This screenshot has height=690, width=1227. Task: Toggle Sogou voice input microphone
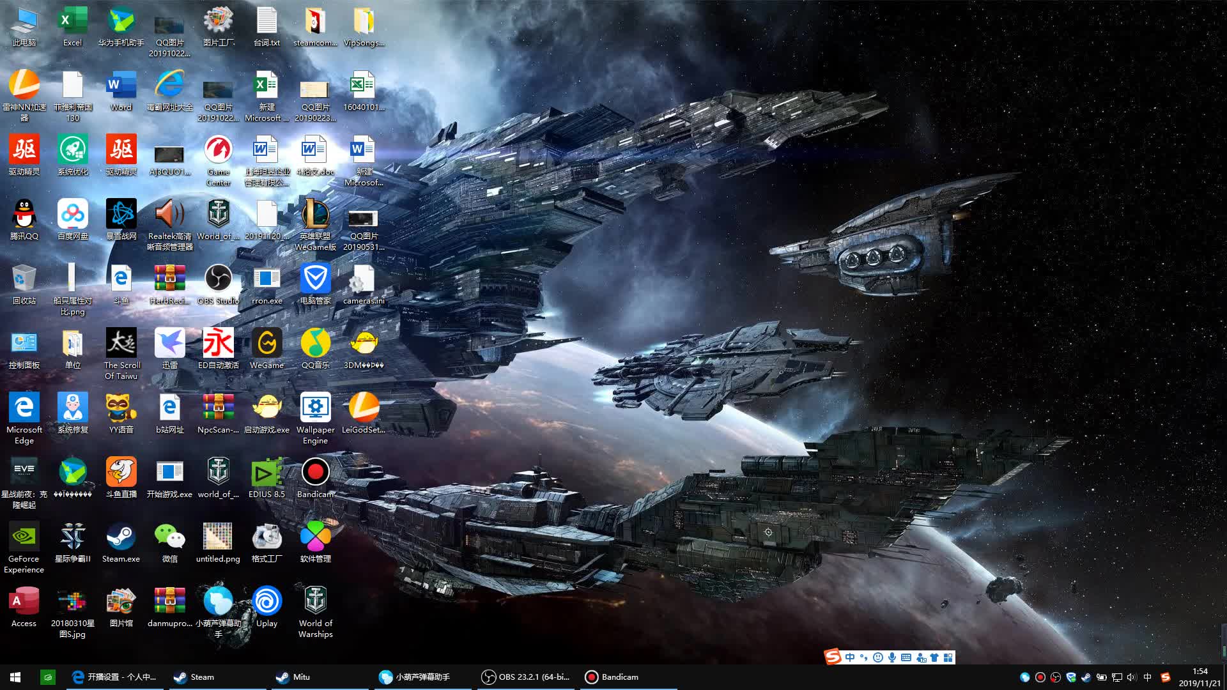tap(892, 657)
